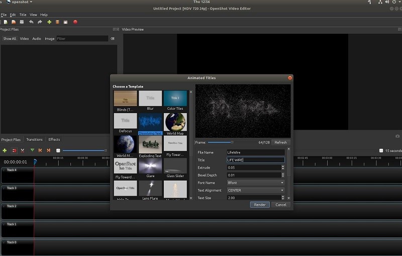This screenshot has height=256, width=402.
Task: Click in the File Name field
Action: pos(256,152)
